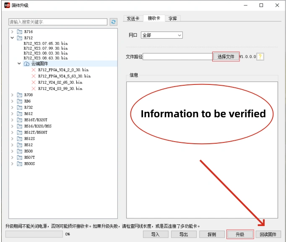Switch to the 发送卡 tab
The image size is (286, 242).
(133, 18)
